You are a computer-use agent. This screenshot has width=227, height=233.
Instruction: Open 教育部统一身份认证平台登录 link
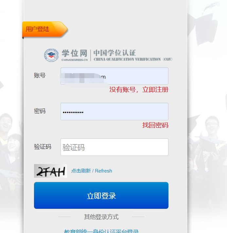coord(101,231)
